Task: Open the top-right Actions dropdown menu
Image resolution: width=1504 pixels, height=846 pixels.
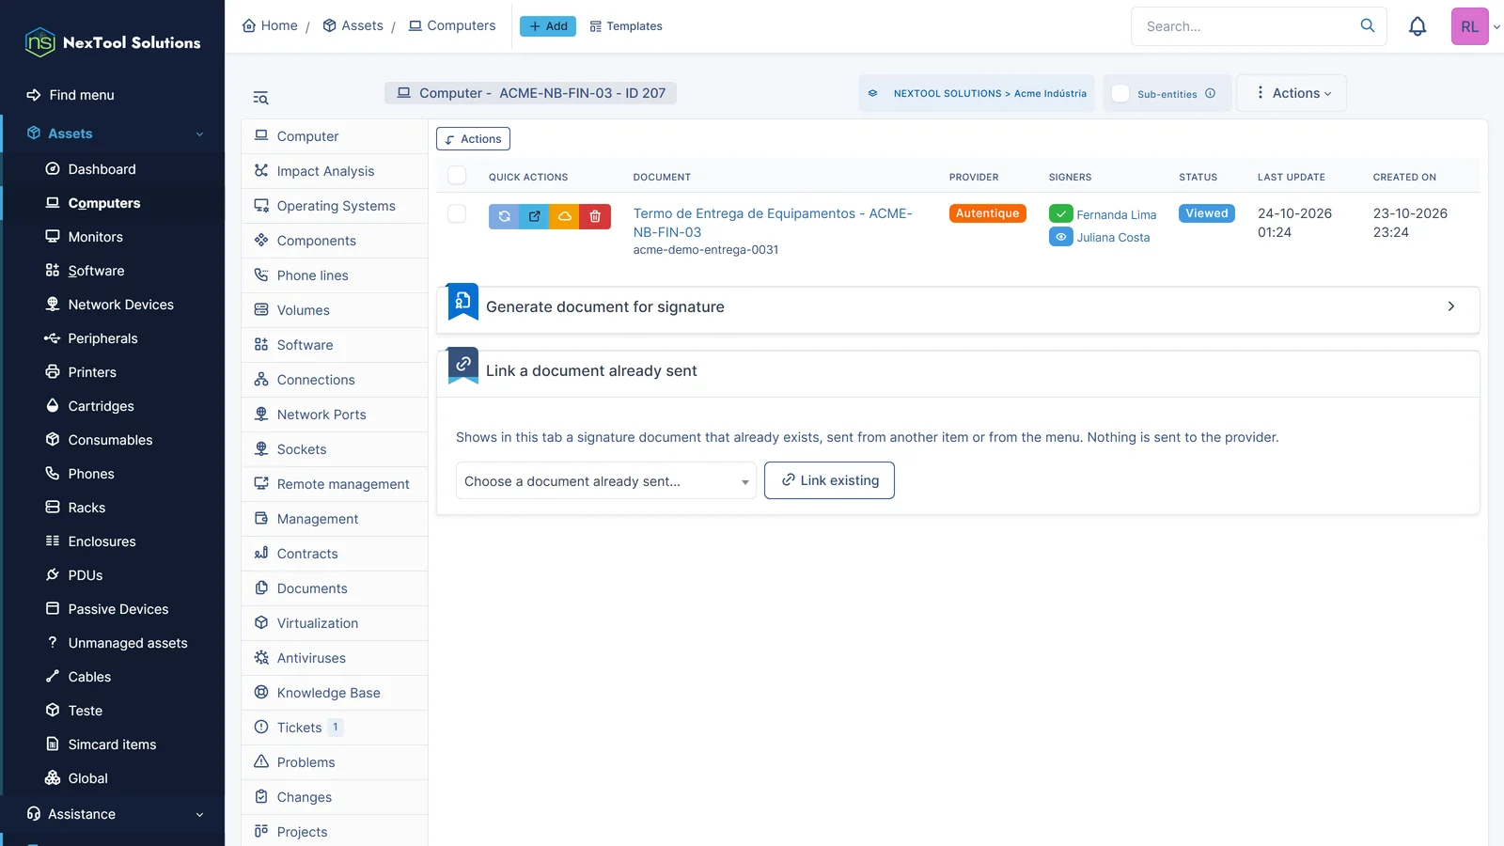Action: pyautogui.click(x=1292, y=93)
